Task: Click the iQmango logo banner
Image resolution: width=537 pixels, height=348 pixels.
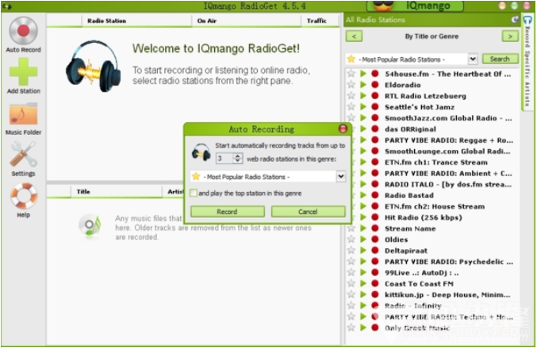Action: pos(415,6)
